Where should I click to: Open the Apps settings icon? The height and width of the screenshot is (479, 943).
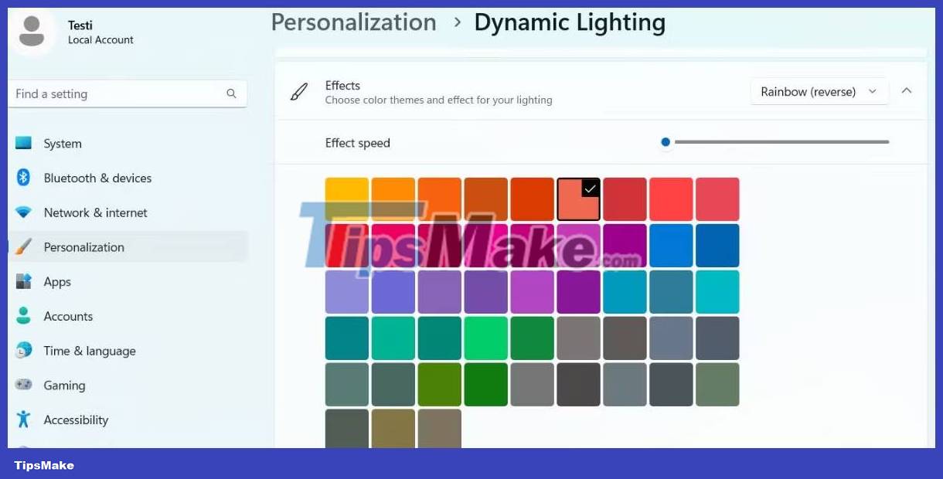click(x=23, y=281)
